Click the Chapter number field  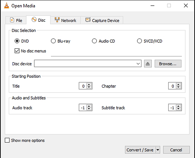pyautogui.click(x=172, y=86)
